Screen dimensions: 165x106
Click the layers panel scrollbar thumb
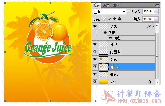click(x=157, y=56)
